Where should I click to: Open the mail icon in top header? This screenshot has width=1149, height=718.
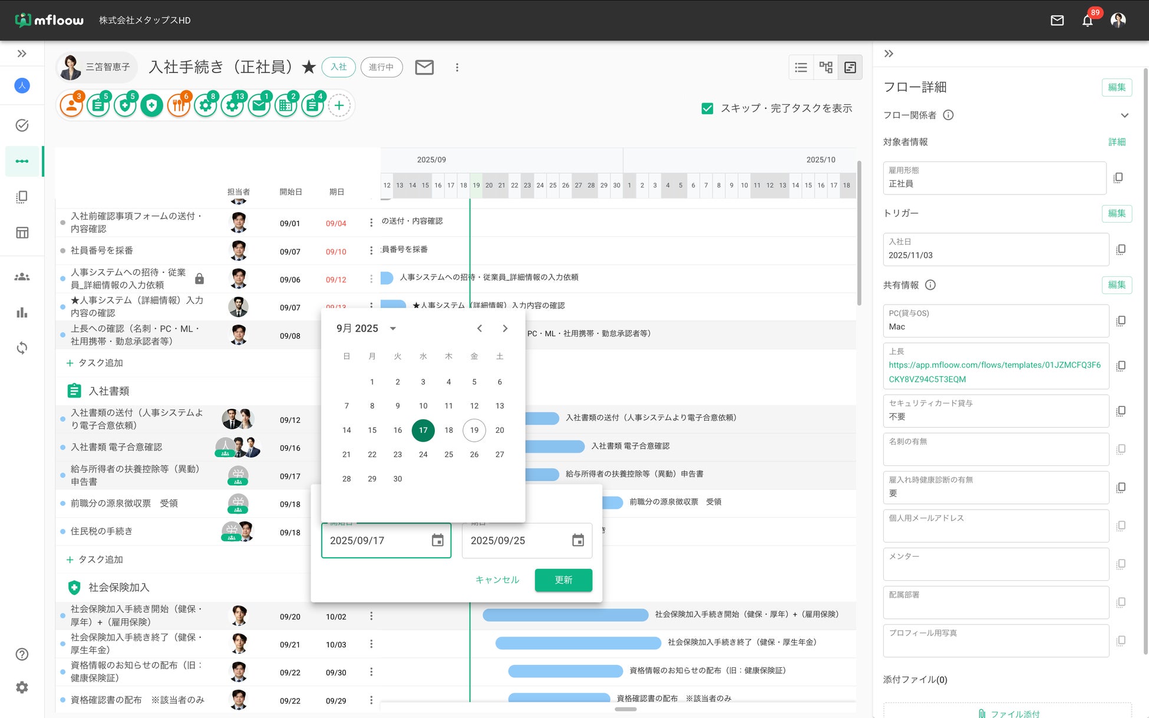(1057, 21)
